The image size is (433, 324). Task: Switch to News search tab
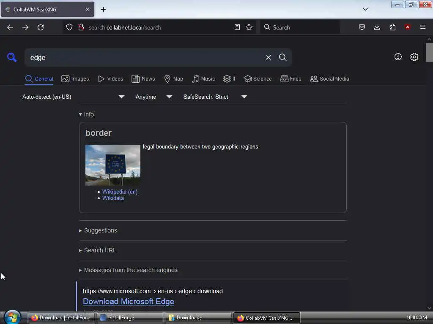click(143, 79)
